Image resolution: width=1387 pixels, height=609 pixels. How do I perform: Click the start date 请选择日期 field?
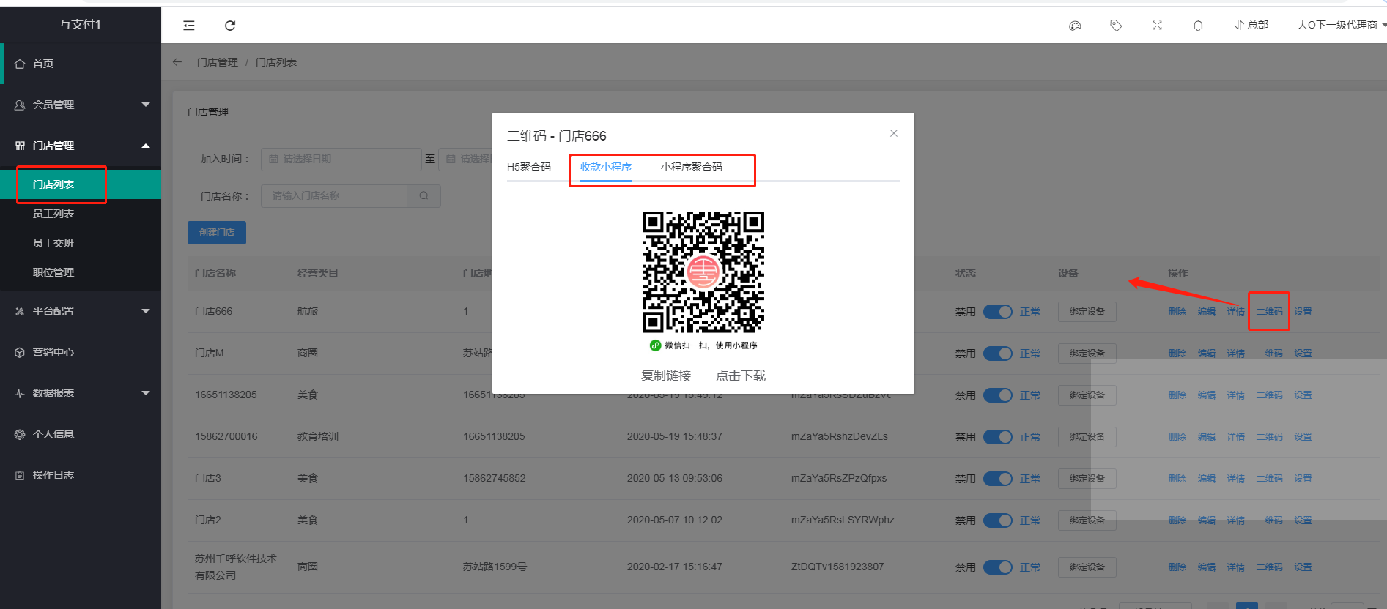341,159
